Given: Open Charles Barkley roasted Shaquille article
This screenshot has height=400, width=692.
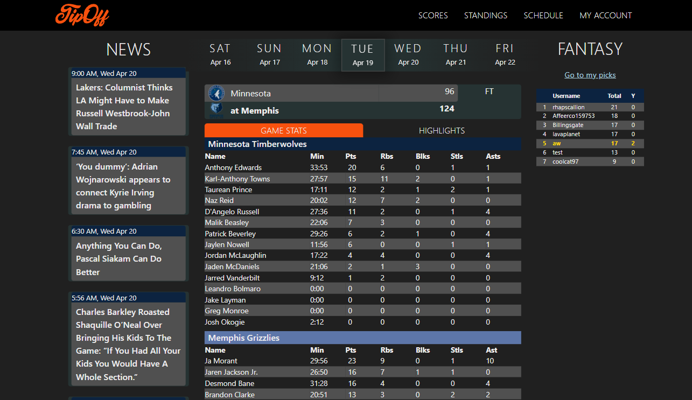Looking at the screenshot, I should [x=128, y=344].
